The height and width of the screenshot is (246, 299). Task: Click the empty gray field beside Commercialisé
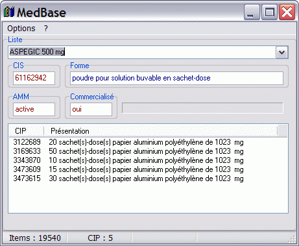(x=202, y=108)
